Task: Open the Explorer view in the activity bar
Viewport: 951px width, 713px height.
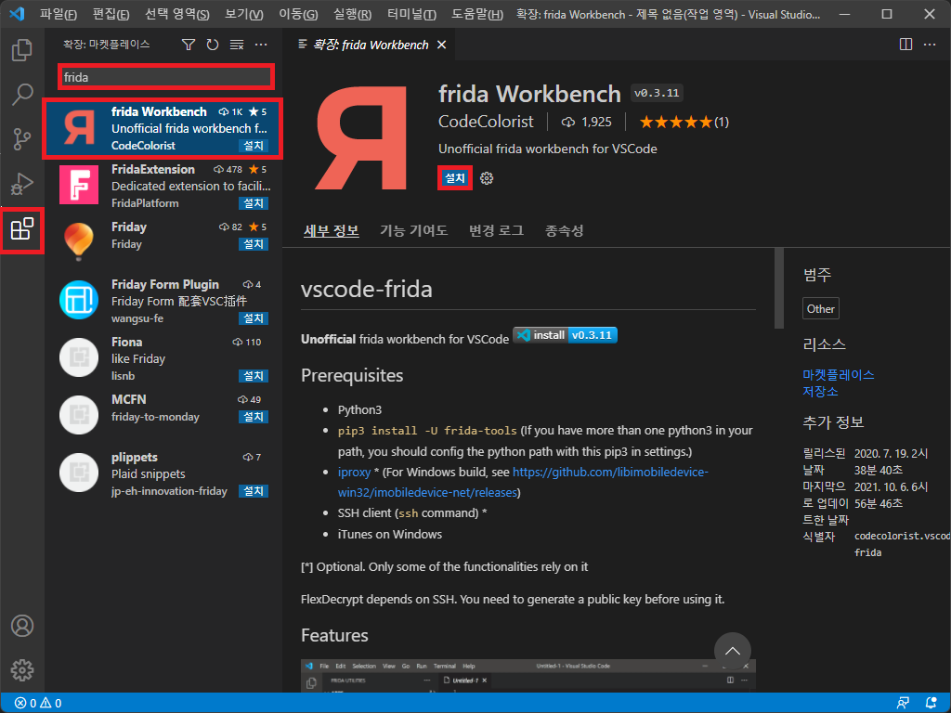Action: (22, 49)
